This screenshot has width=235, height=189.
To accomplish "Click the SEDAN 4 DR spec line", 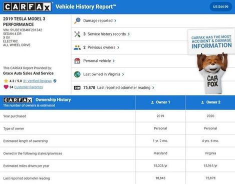I will pos(12,33).
